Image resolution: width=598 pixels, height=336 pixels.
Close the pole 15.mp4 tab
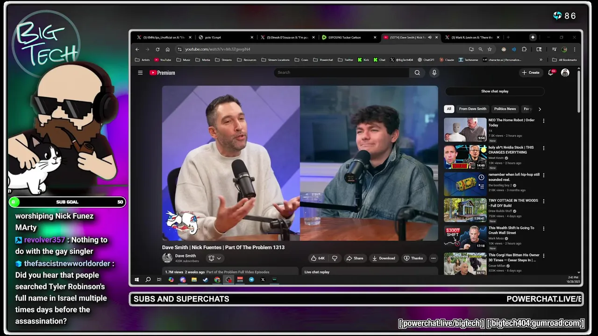(252, 37)
